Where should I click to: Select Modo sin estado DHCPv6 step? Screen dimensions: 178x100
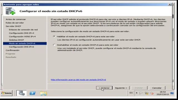pos(25,43)
